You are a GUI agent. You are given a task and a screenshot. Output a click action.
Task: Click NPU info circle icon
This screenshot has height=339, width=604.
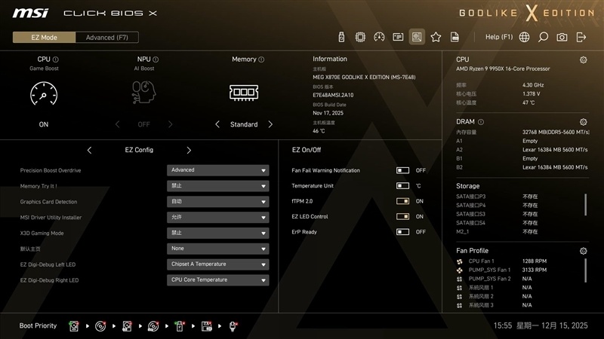coord(156,60)
